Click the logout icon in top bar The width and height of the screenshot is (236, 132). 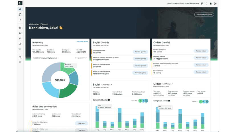(215, 4)
